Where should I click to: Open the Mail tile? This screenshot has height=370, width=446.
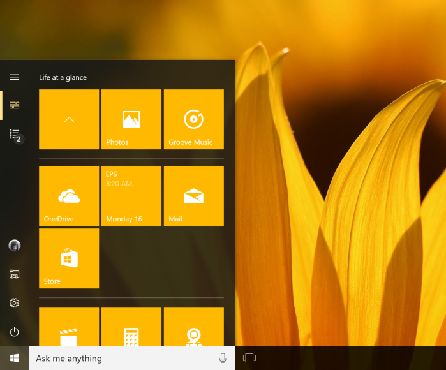(x=193, y=196)
